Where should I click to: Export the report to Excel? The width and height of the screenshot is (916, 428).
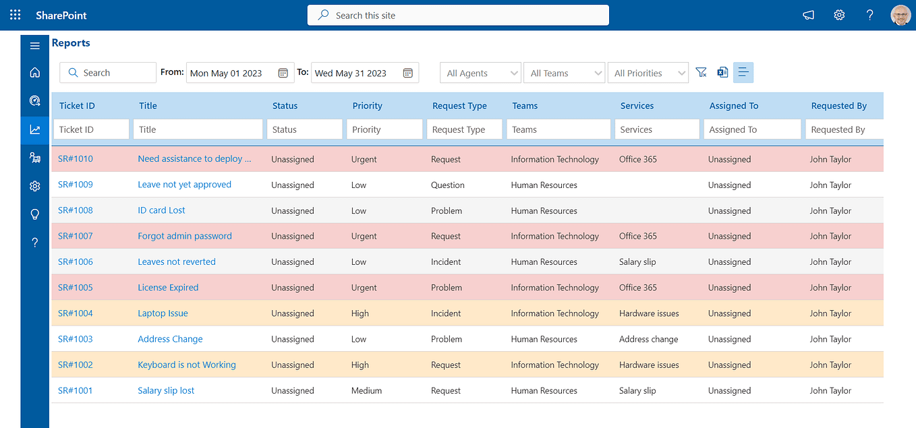point(722,71)
